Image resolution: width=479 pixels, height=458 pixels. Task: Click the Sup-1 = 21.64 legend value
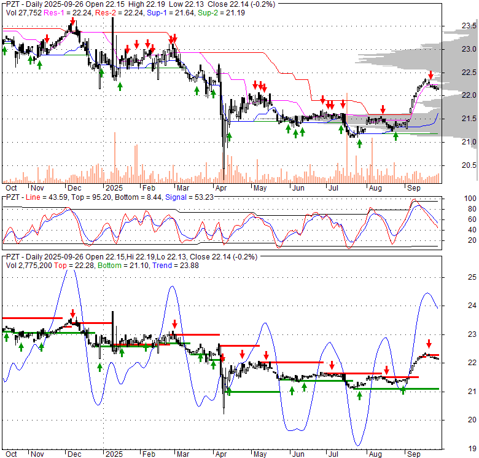tap(171, 13)
